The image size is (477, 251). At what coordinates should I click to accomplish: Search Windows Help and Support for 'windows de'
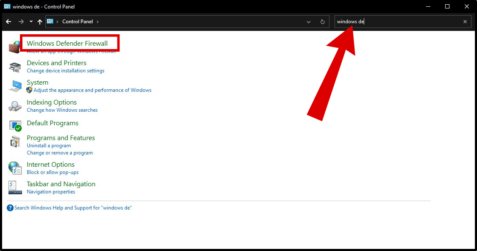coord(73,208)
